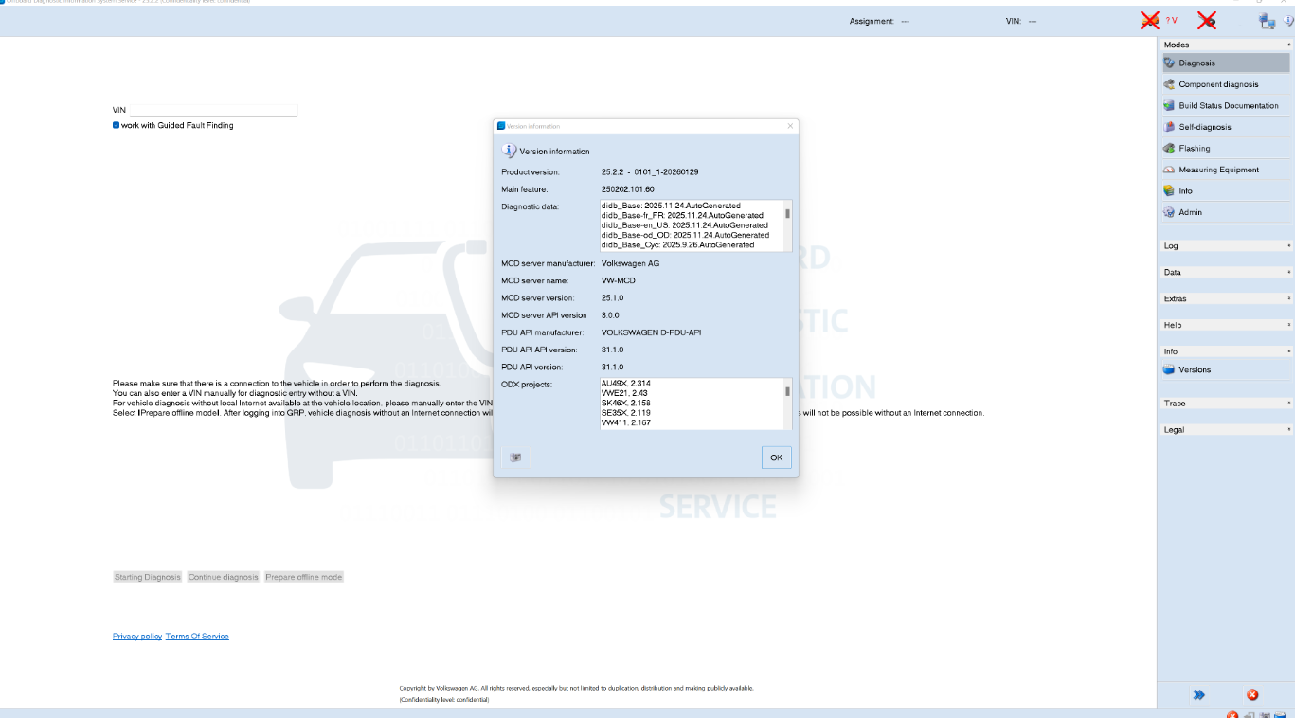The width and height of the screenshot is (1295, 718).
Task: Click the crossed-out vehicle connection icon
Action: tap(1150, 19)
